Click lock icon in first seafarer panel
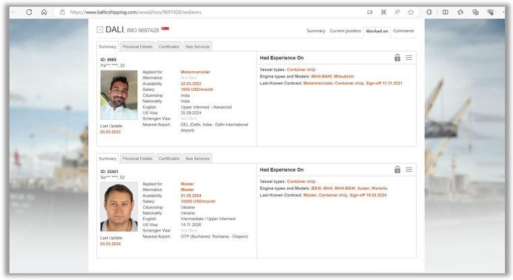Viewport: 513px width, 280px height. pos(397,58)
